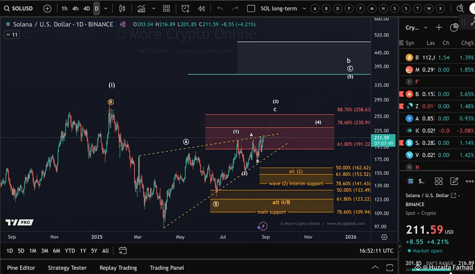Select the 1h timeframe
475x274 pixels.
[x=64, y=9]
